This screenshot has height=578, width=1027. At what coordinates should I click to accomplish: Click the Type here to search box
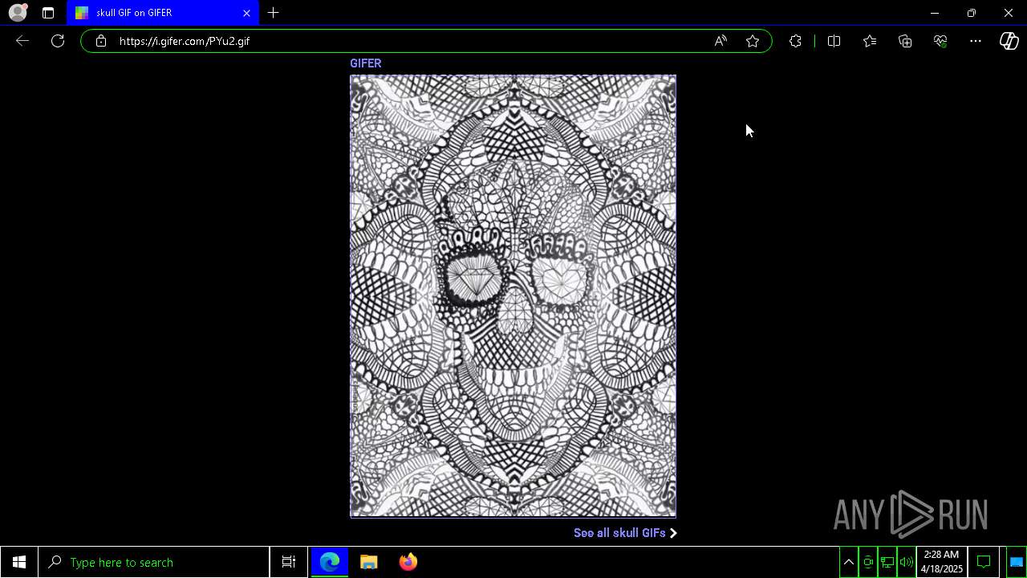(x=154, y=562)
